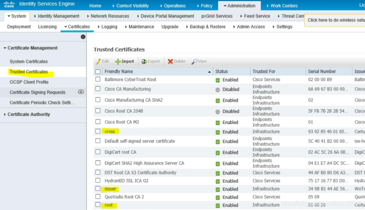This screenshot has width=365, height=210.
Task: Open Certificate Periodic Check Settings link
Action: (x=42, y=103)
